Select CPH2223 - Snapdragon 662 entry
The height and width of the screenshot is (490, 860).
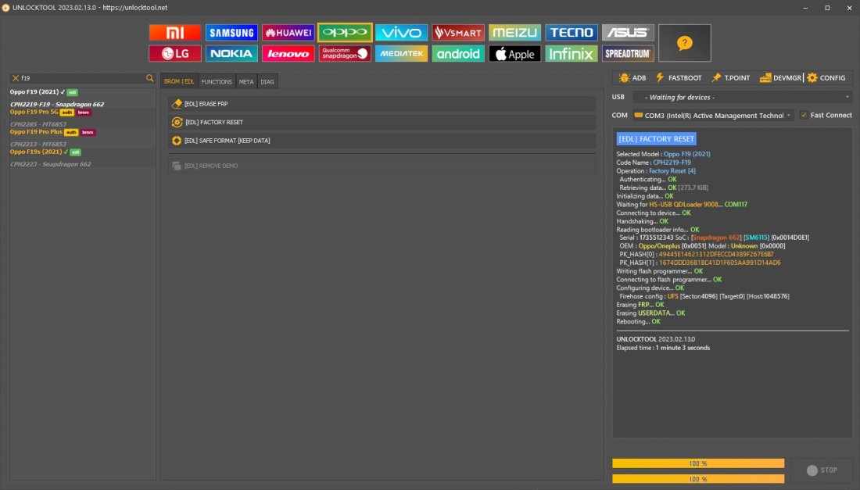click(x=51, y=164)
